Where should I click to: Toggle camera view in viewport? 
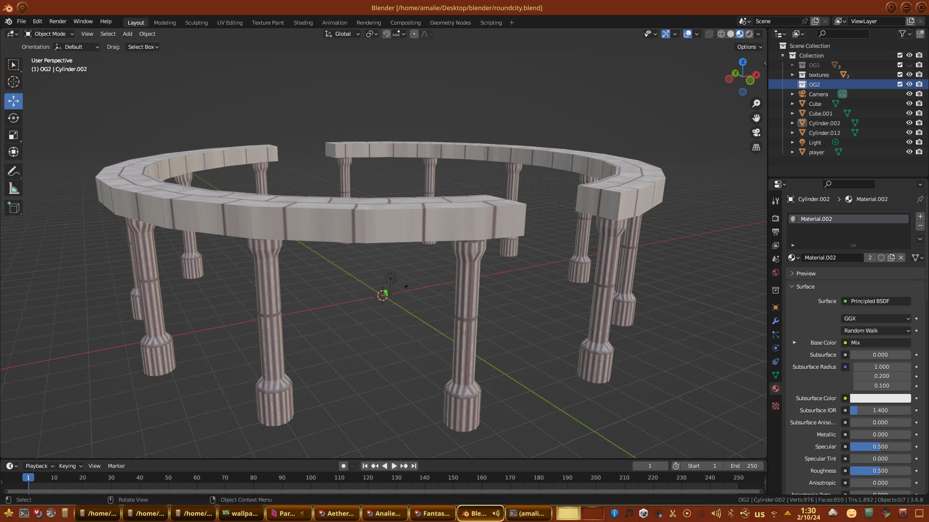tap(756, 132)
